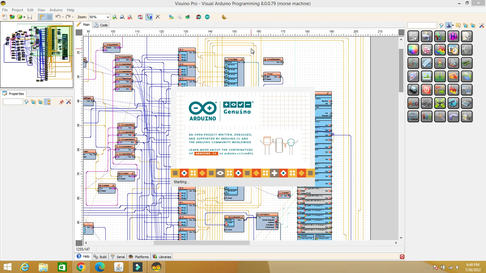The height and width of the screenshot is (273, 486).
Task: Select the Zoom In magnifier tool
Action: (x=115, y=17)
